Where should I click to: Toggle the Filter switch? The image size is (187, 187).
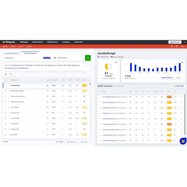[6, 74]
